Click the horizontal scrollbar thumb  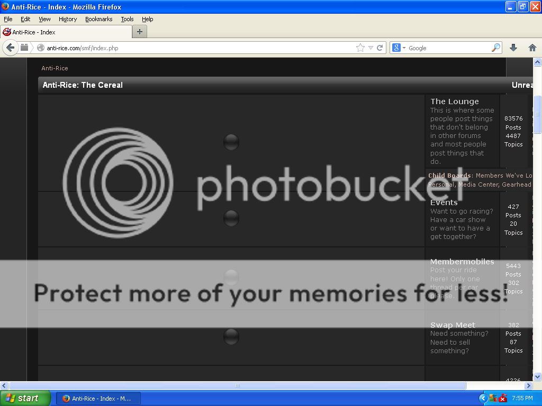point(238,385)
